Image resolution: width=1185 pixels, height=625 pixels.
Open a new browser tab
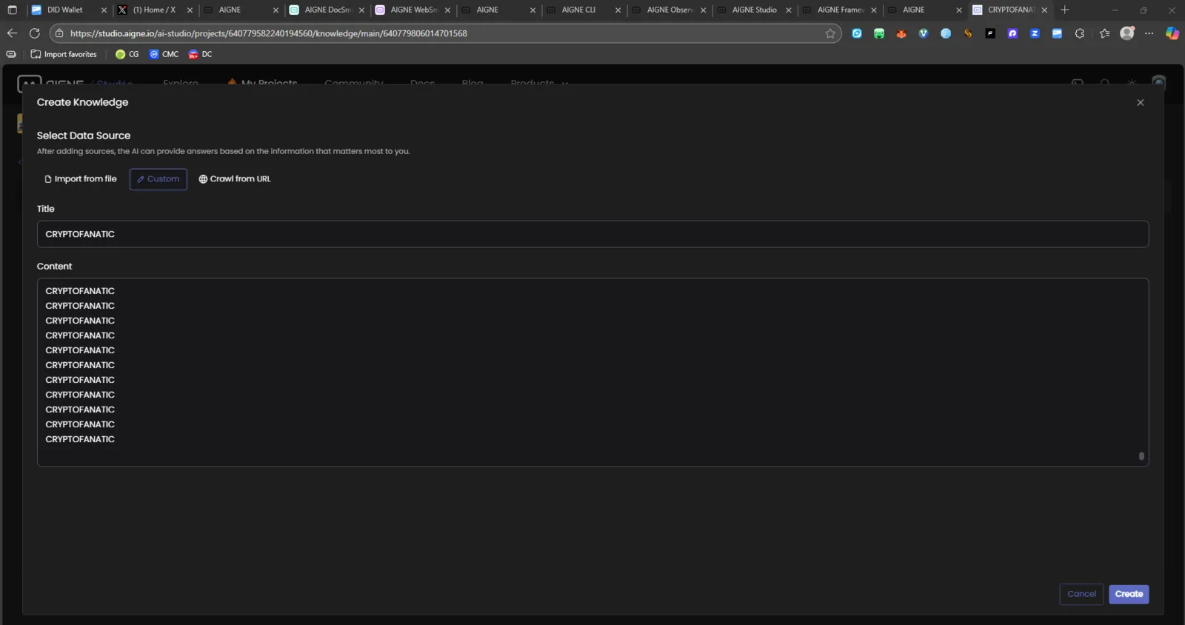pos(1065,10)
